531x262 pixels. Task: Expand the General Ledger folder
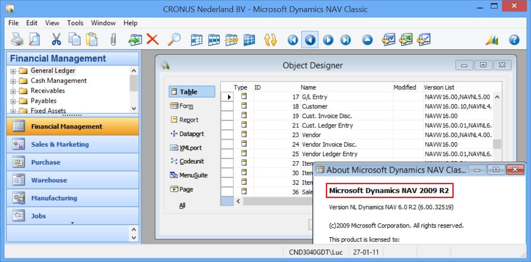(x=13, y=71)
